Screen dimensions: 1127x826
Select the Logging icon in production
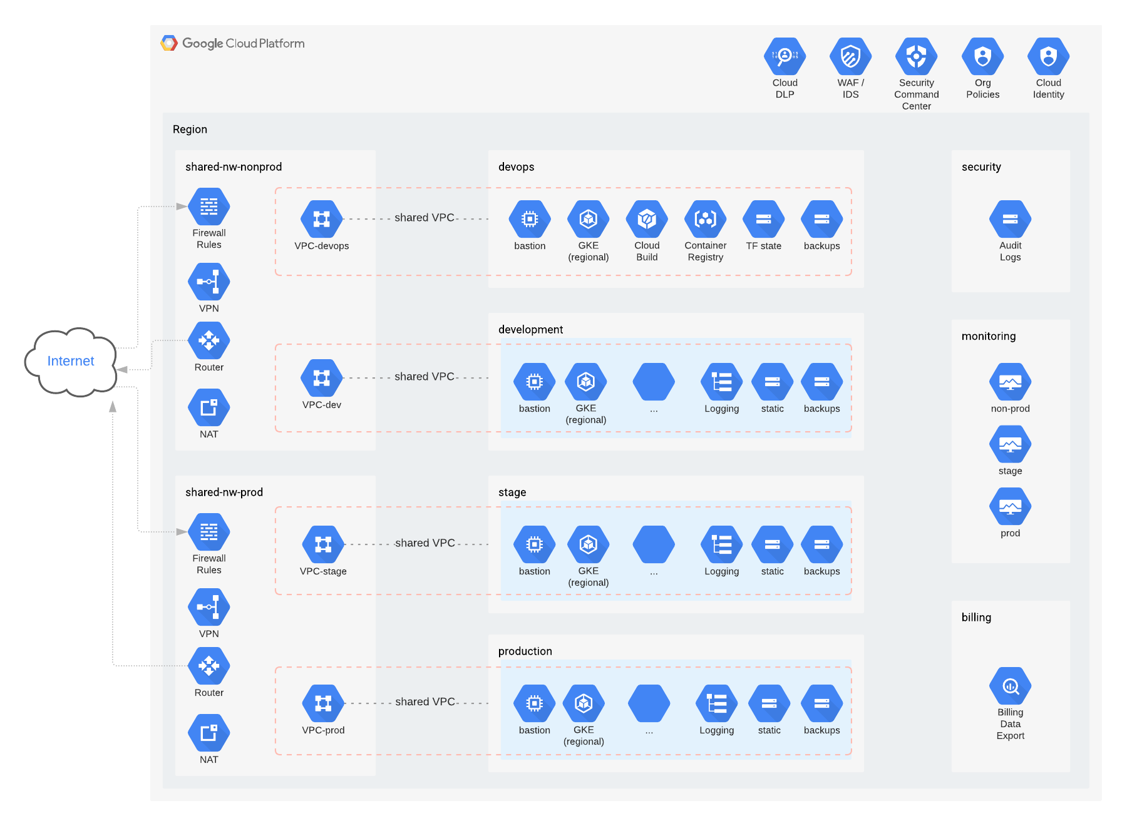pyautogui.click(x=716, y=703)
